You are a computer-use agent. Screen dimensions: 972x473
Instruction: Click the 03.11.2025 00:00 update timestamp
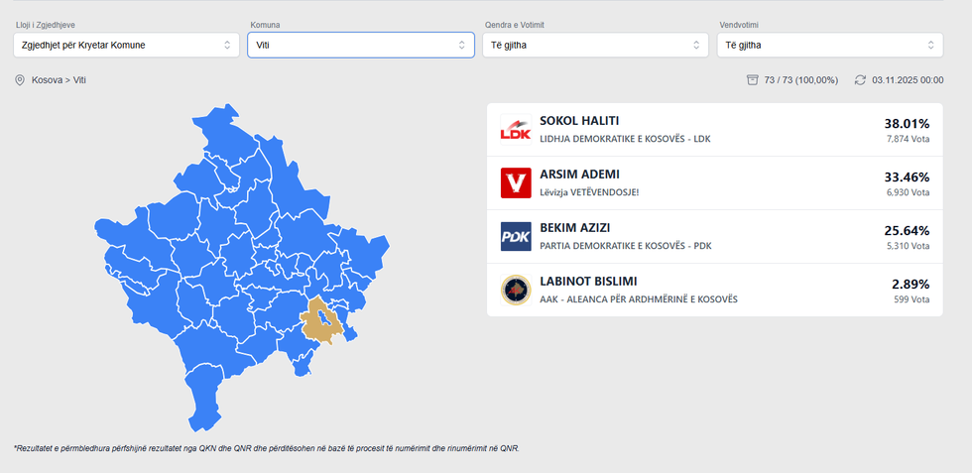click(x=908, y=79)
